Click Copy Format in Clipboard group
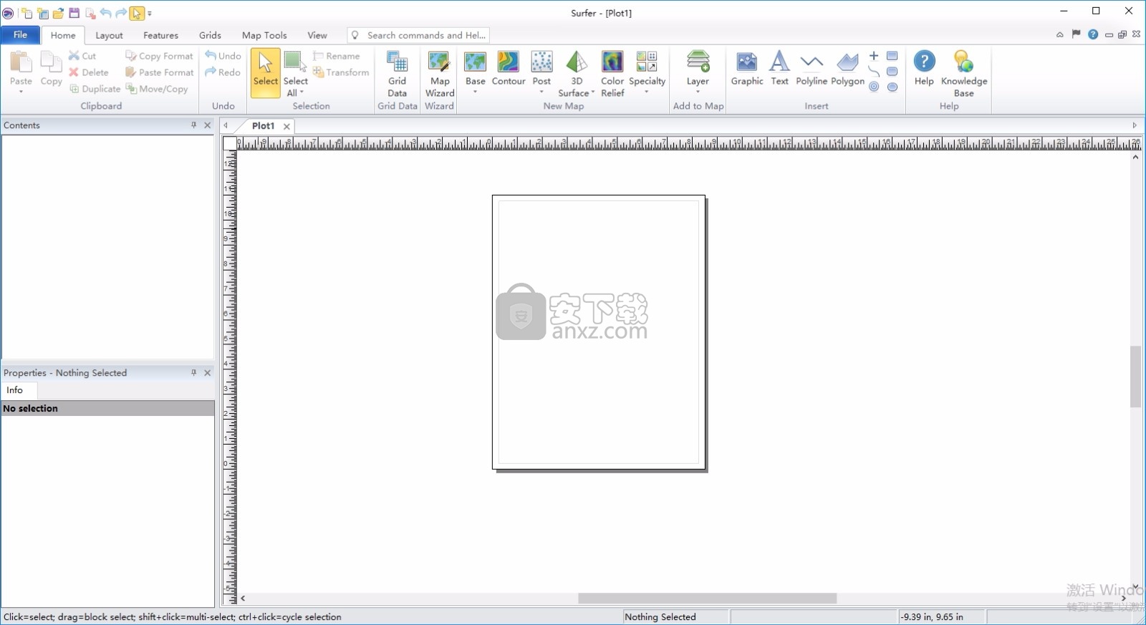 (x=159, y=56)
